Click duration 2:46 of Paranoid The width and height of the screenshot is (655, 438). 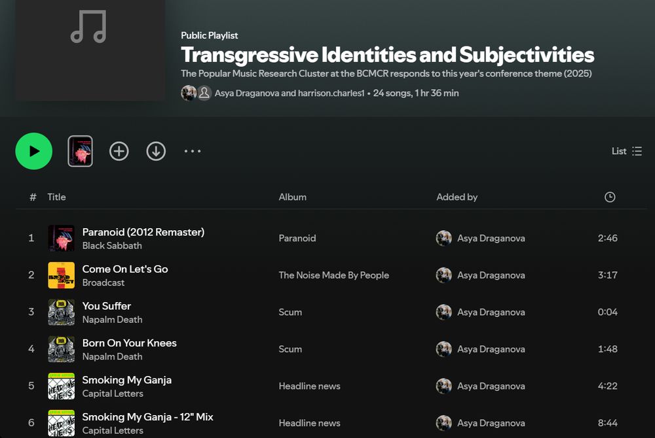click(x=607, y=239)
